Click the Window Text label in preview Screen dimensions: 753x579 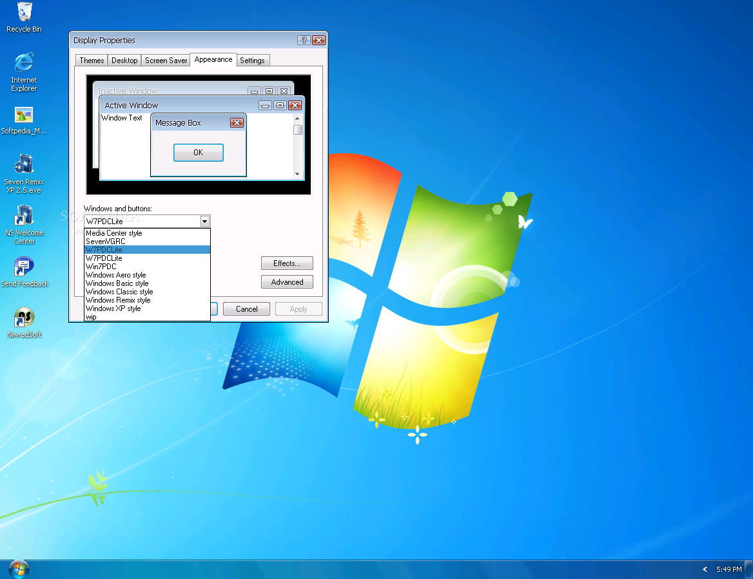coord(121,117)
